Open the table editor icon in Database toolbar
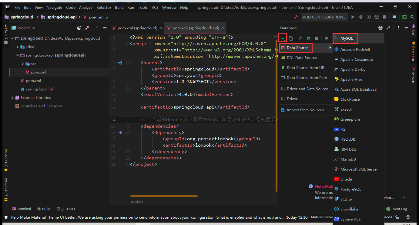 pyautogui.click(x=327, y=38)
